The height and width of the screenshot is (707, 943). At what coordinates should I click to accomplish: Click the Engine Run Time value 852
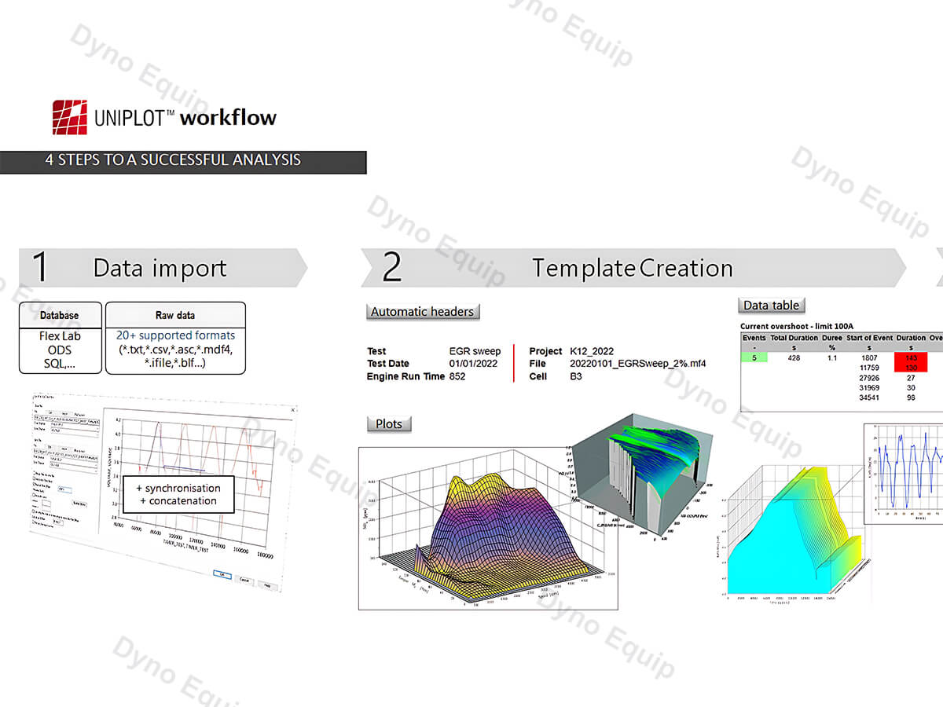(x=457, y=376)
